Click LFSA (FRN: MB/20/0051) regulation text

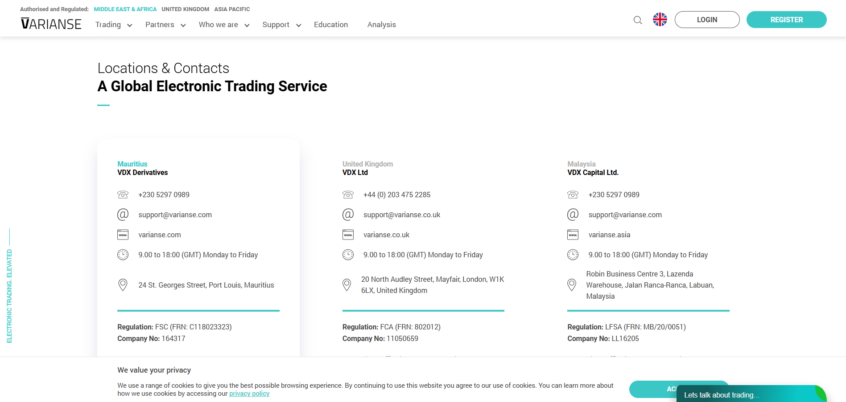pos(645,327)
